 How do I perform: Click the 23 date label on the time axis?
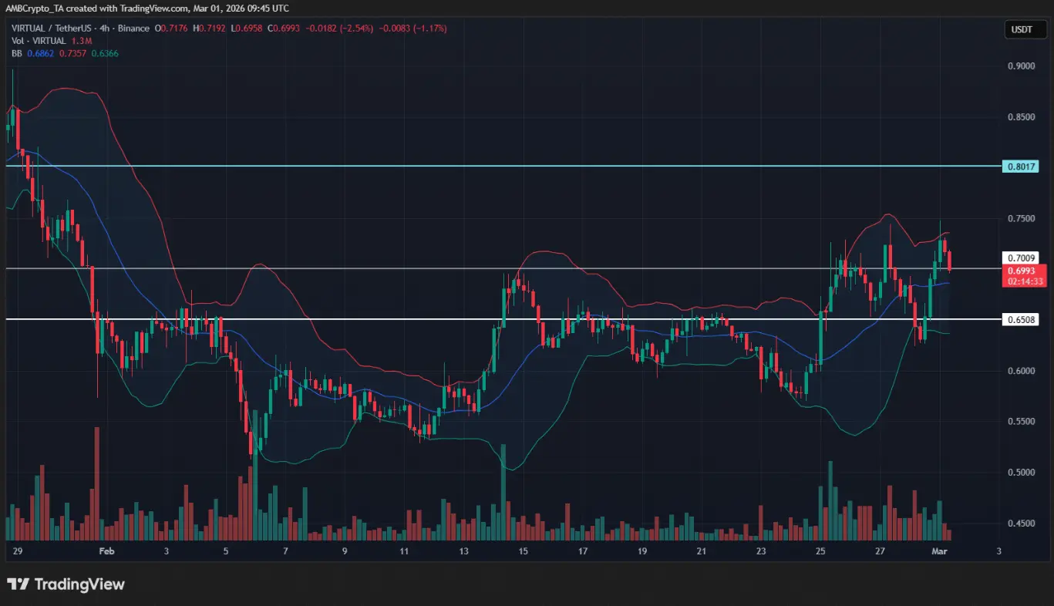tap(761, 551)
